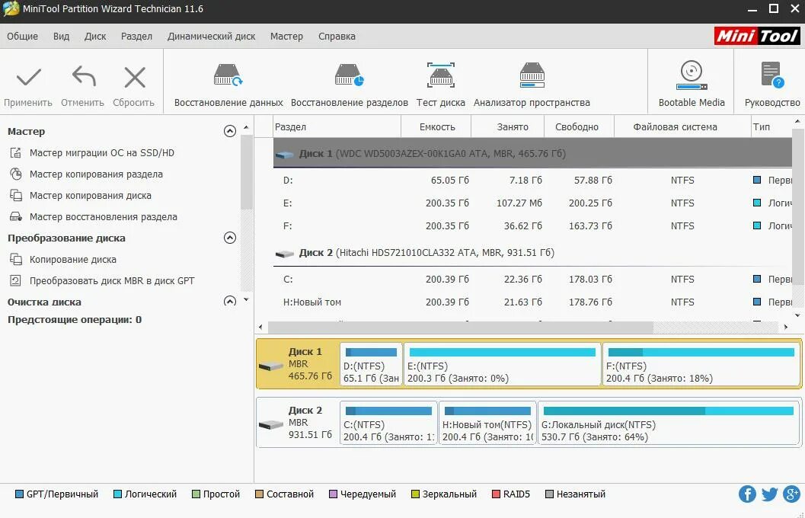
Task: Open the Twitter share icon
Action: [769, 494]
